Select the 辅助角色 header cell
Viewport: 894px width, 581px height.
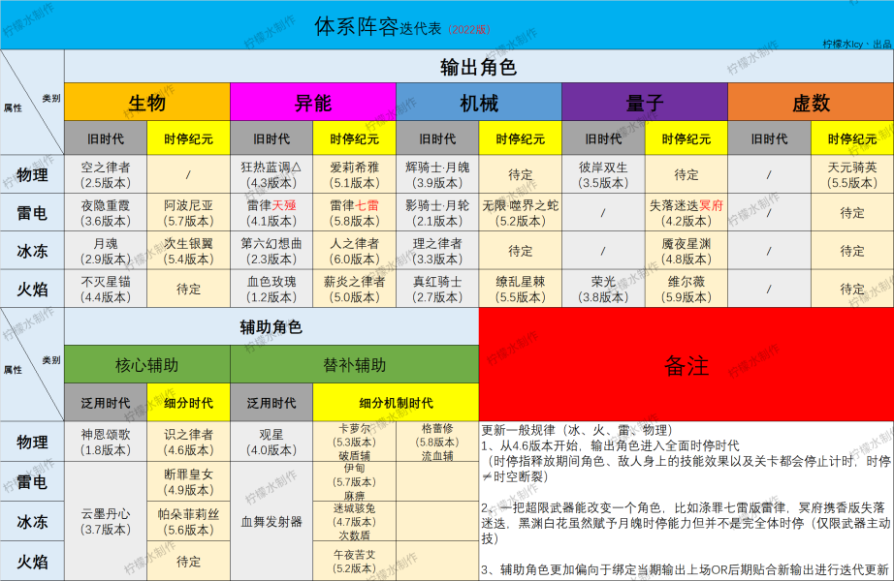point(271,327)
